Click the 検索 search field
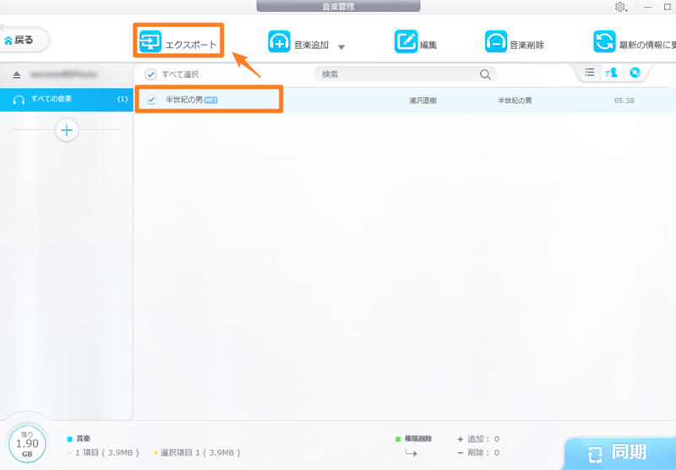This screenshot has height=470, width=676. point(397,74)
